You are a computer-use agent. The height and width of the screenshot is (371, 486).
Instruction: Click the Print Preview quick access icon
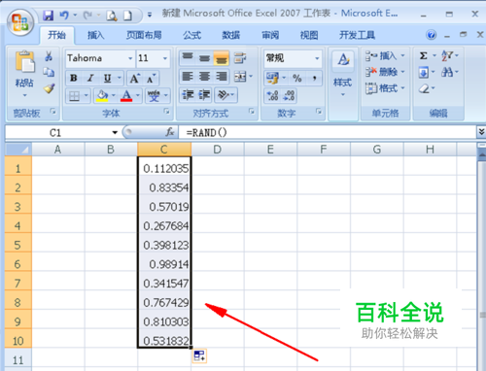point(112,16)
